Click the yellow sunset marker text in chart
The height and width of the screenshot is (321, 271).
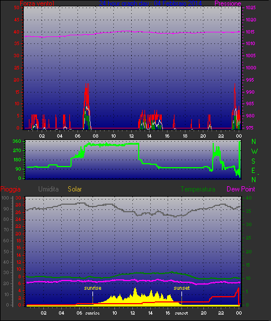[x=181, y=288]
